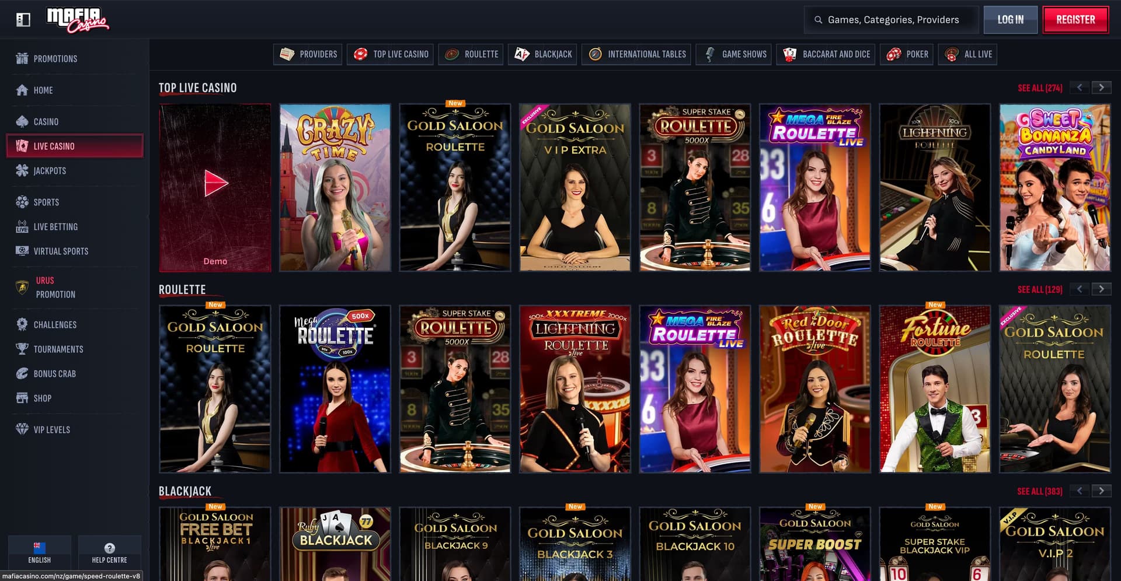Open Sports from the left navigation

[22, 202]
